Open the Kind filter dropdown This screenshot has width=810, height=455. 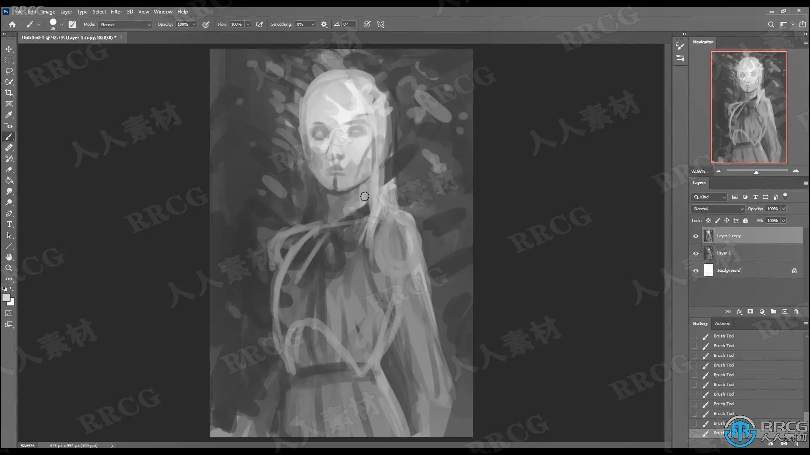coord(710,197)
